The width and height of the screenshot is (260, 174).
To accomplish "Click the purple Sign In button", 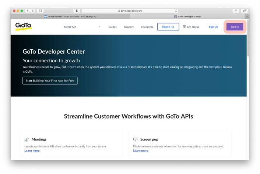I will coord(235,26).
